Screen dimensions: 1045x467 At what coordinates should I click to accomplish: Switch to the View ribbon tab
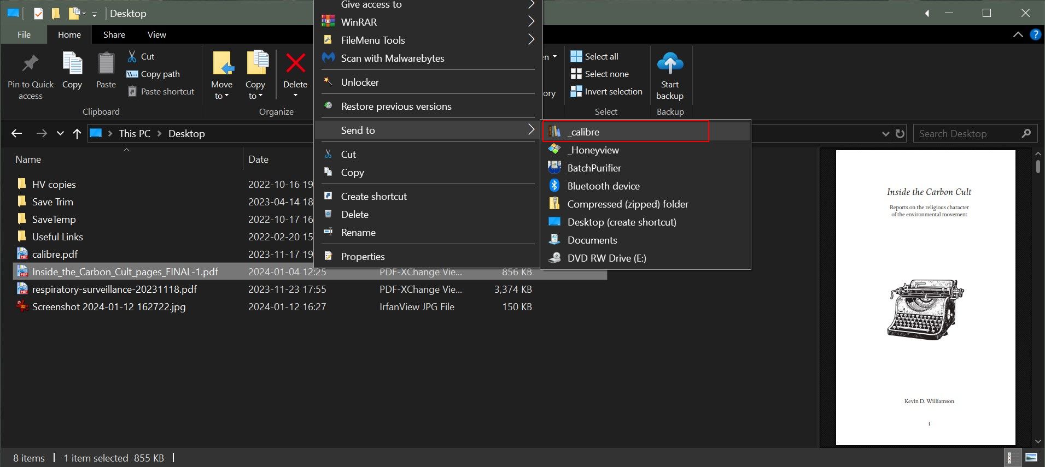pos(157,34)
